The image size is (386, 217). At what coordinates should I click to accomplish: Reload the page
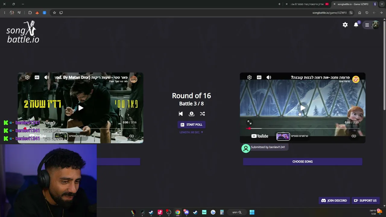(x=367, y=13)
